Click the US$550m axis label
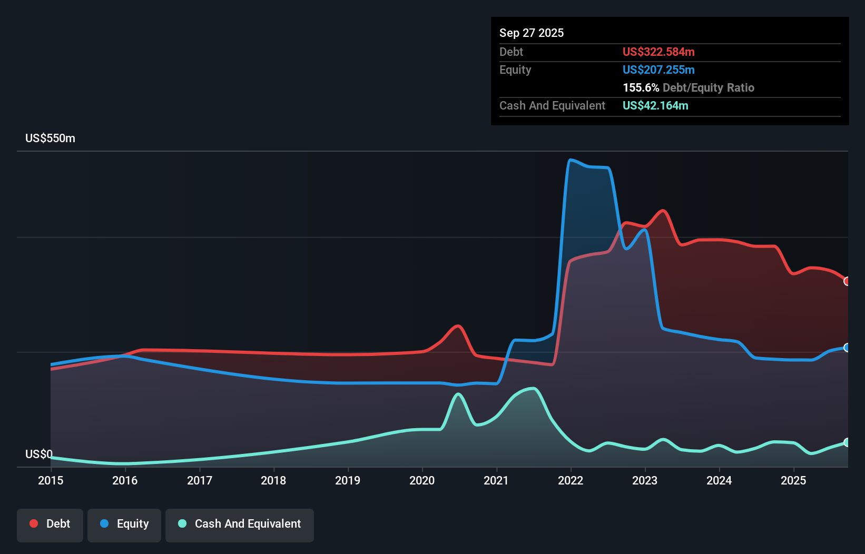 [50, 138]
